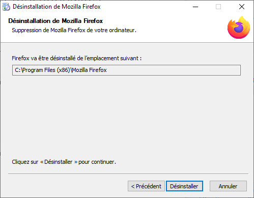
Task: Minimize the uninstall dialog window
Action: (195, 7)
